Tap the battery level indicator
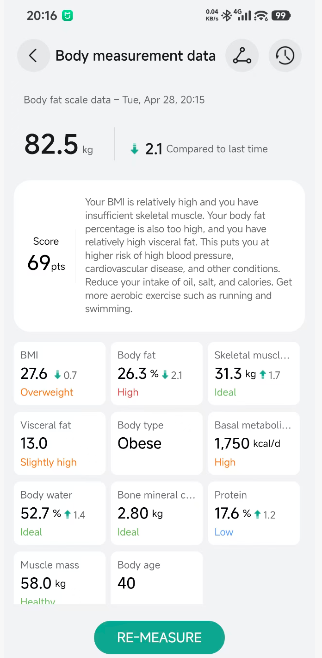This screenshot has width=322, height=658. [281, 16]
